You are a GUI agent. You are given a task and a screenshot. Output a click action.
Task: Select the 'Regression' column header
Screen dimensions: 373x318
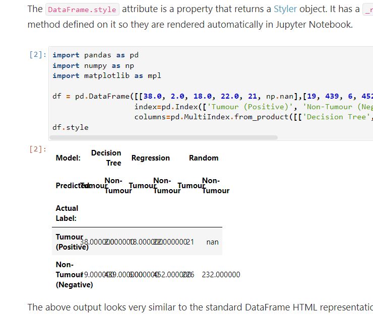(x=150, y=158)
